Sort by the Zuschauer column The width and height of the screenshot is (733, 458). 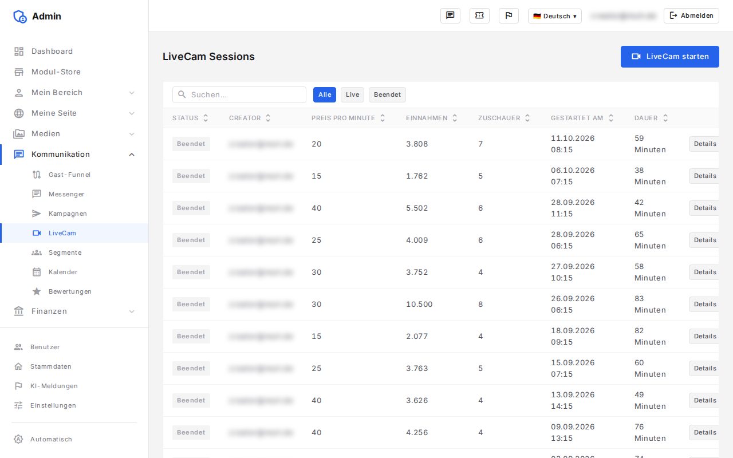tap(505, 118)
